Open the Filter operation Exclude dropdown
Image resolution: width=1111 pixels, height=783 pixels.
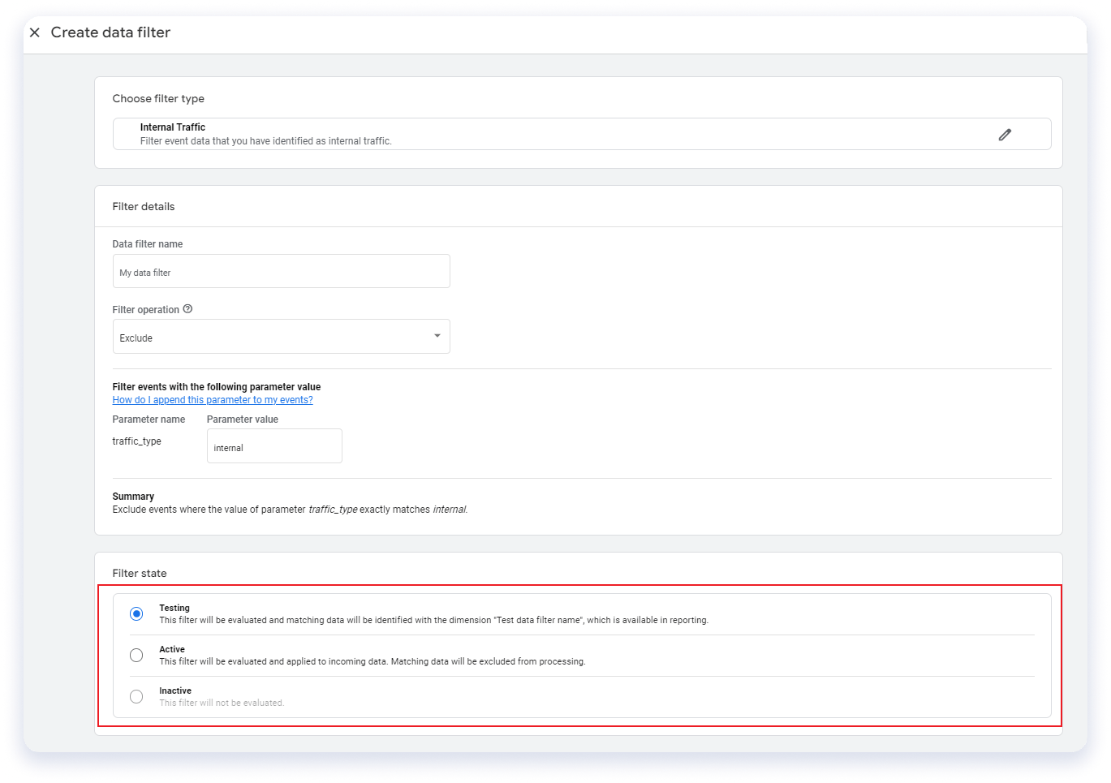[x=281, y=337]
